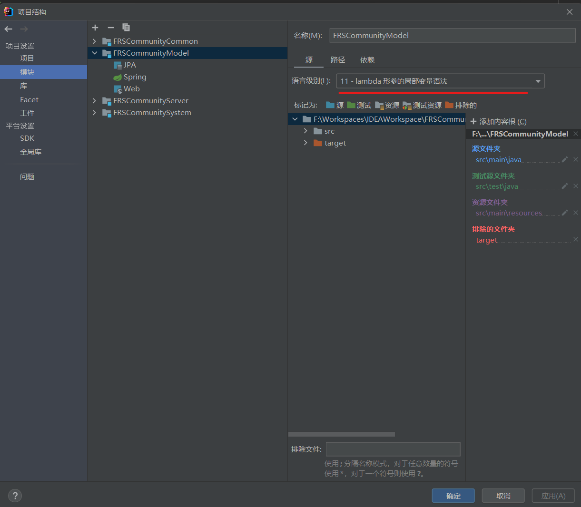The image size is (581, 507).
Task: Click the horizontal scrollbar under folder tree
Action: pos(342,434)
